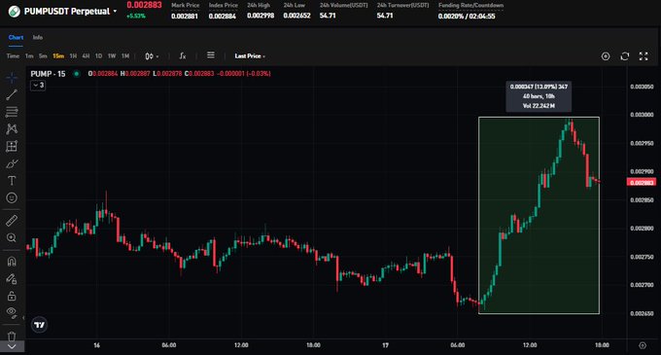Select the 4H timeframe

(86, 56)
